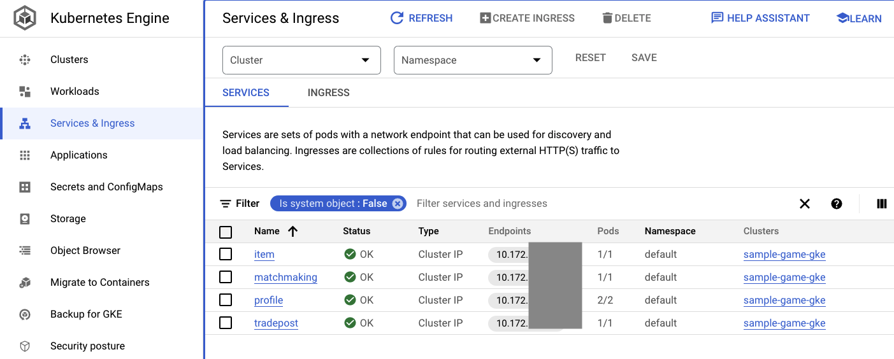Check the select-all checkbox in header

click(x=226, y=232)
